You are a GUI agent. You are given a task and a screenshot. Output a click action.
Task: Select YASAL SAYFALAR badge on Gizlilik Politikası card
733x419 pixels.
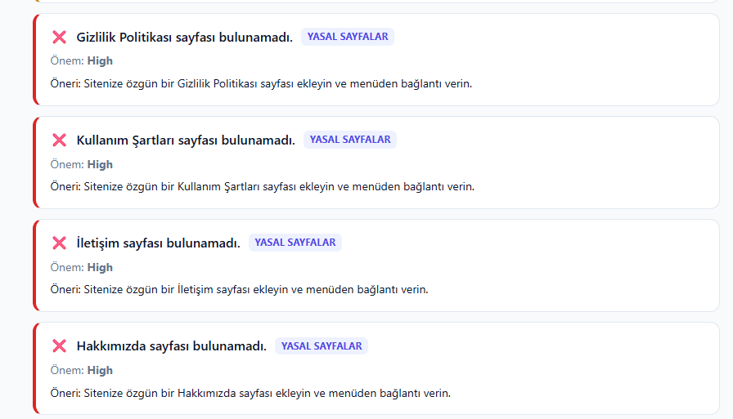coord(348,37)
